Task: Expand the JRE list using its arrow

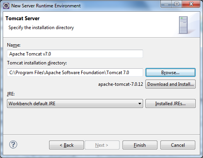Action: click(x=140, y=104)
